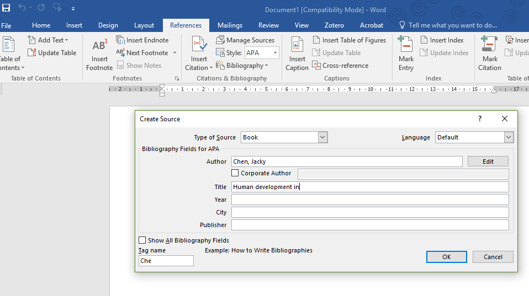Viewport: 529px width, 296px height.
Task: Check Show All Bibliography Fields
Action: [x=142, y=240]
